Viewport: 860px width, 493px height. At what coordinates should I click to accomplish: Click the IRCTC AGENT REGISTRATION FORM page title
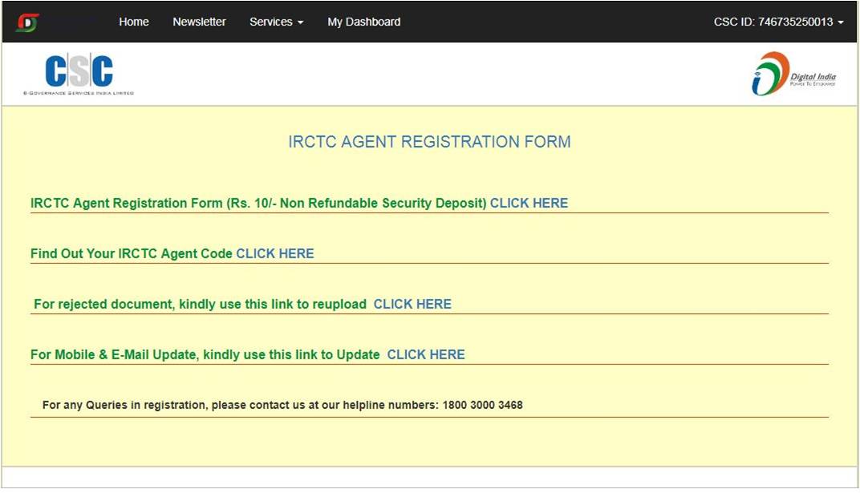pos(431,141)
